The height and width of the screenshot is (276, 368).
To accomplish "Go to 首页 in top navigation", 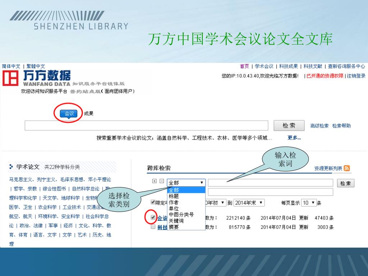I will click(x=244, y=66).
